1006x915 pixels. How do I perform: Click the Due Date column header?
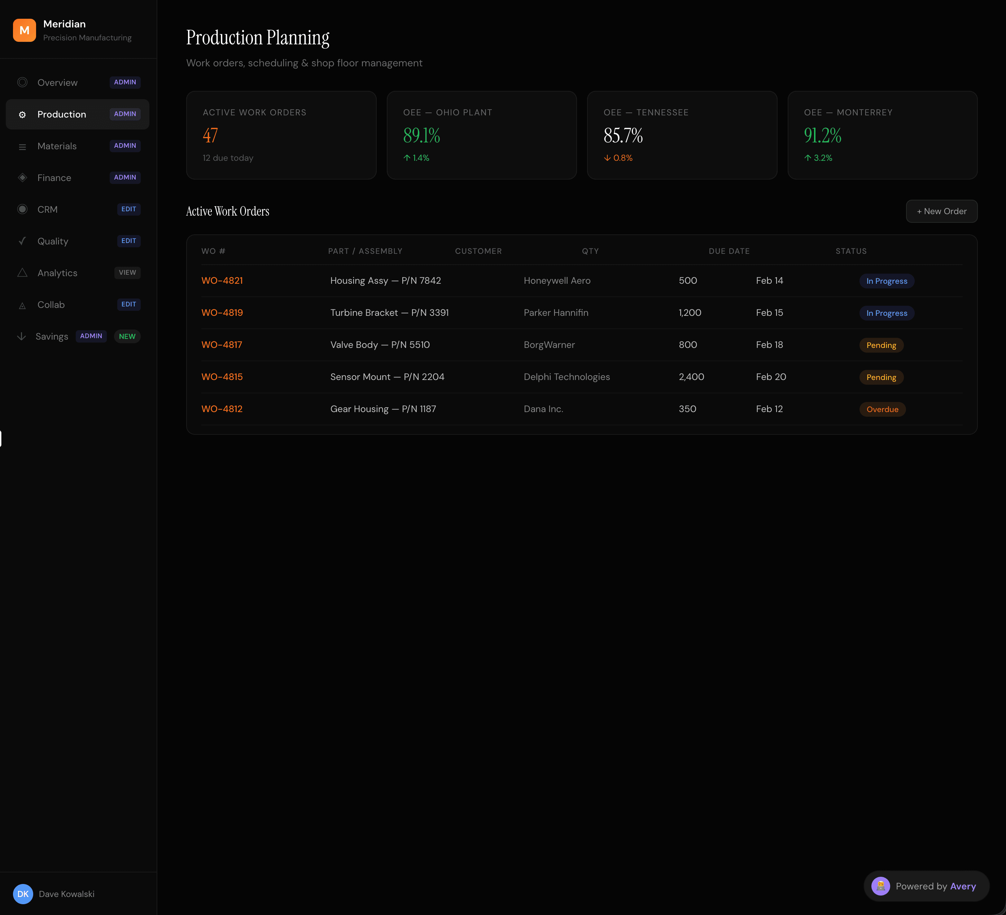tap(729, 251)
